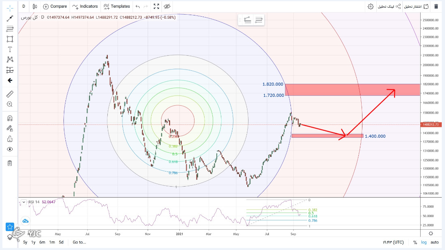Toggle lock all drawing tools
This screenshot has height=250, width=445.
point(10,139)
